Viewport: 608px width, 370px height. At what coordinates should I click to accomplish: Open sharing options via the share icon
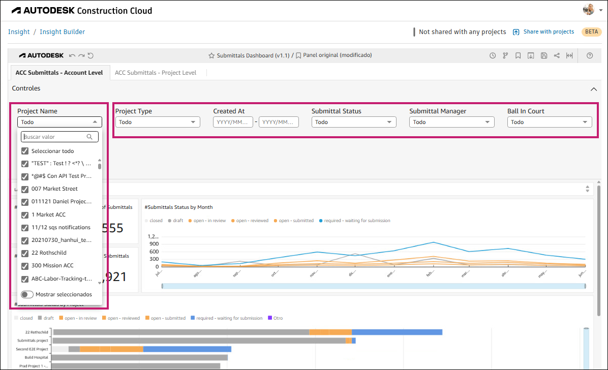click(557, 55)
